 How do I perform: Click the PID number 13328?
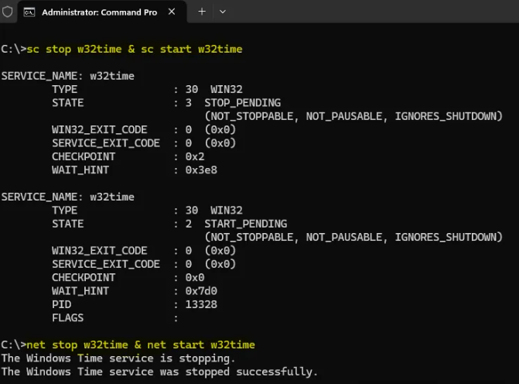(201, 304)
